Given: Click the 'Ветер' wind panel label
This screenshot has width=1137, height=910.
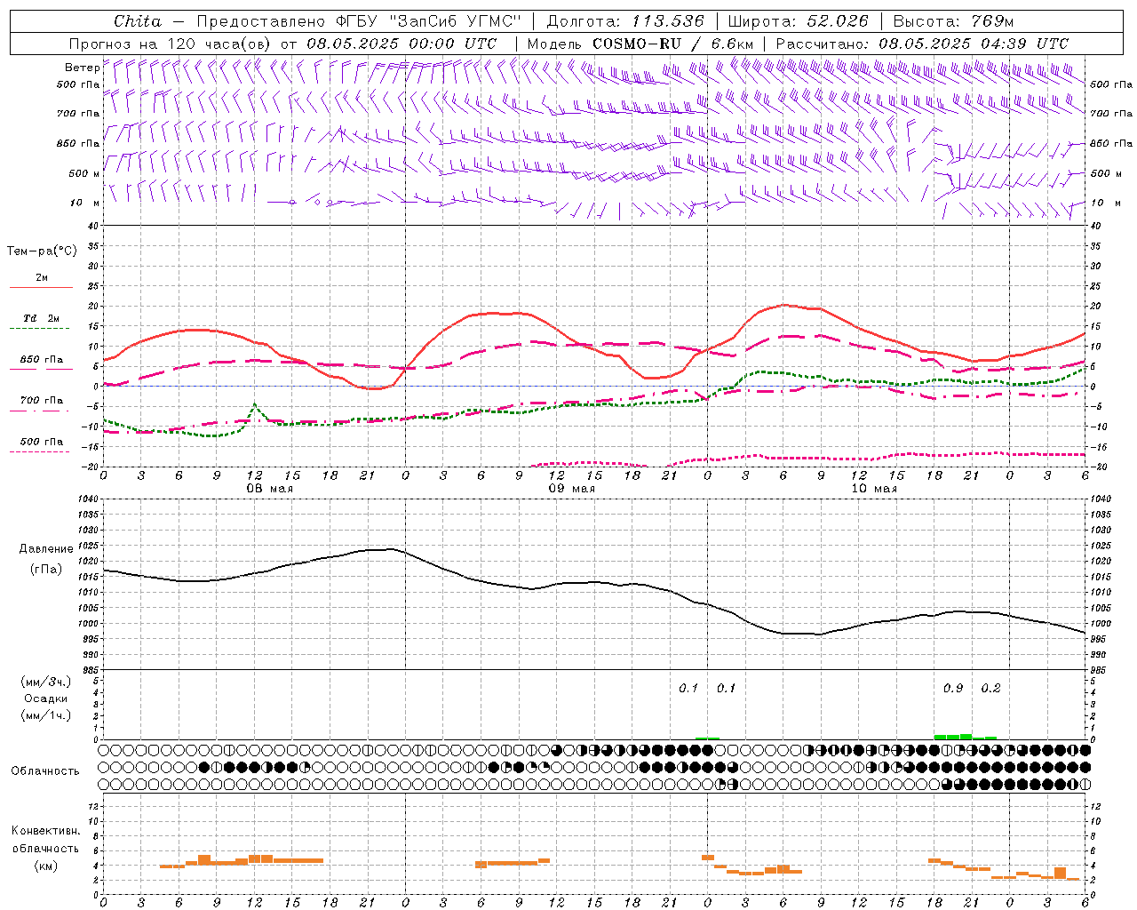Looking at the screenshot, I should pos(82,68).
